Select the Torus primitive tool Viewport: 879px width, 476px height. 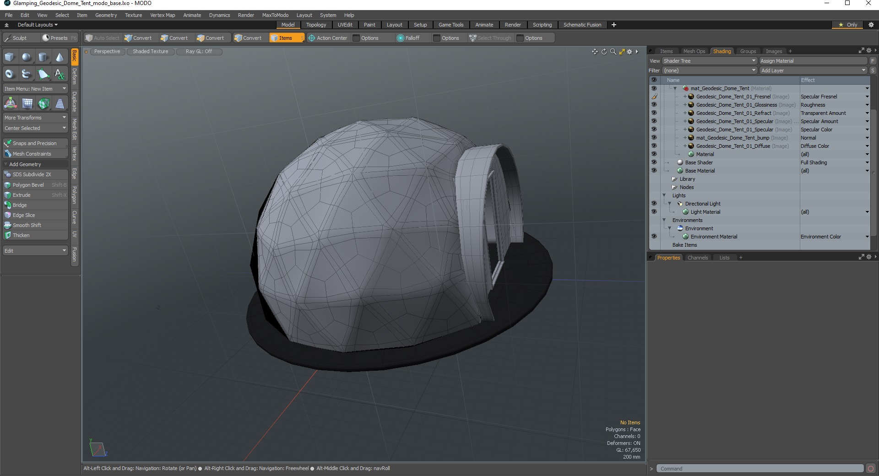10,74
